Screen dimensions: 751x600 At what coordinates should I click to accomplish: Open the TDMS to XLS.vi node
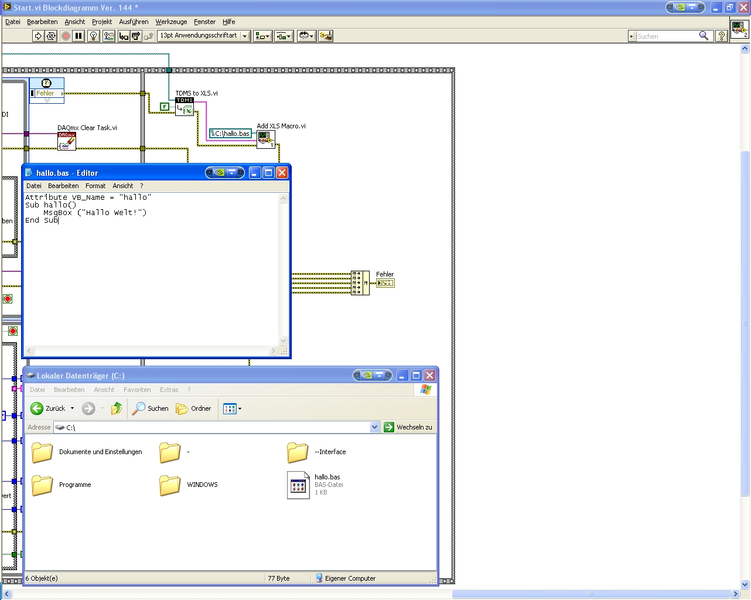(185, 107)
